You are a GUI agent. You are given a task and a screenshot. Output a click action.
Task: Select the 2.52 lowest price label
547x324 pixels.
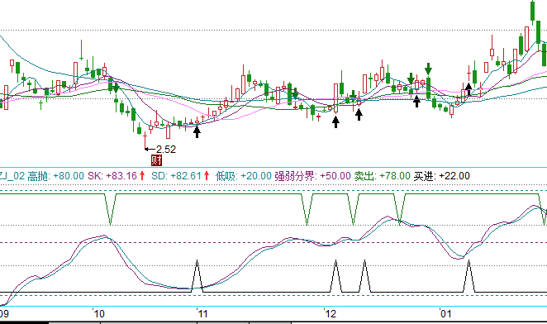[166, 150]
